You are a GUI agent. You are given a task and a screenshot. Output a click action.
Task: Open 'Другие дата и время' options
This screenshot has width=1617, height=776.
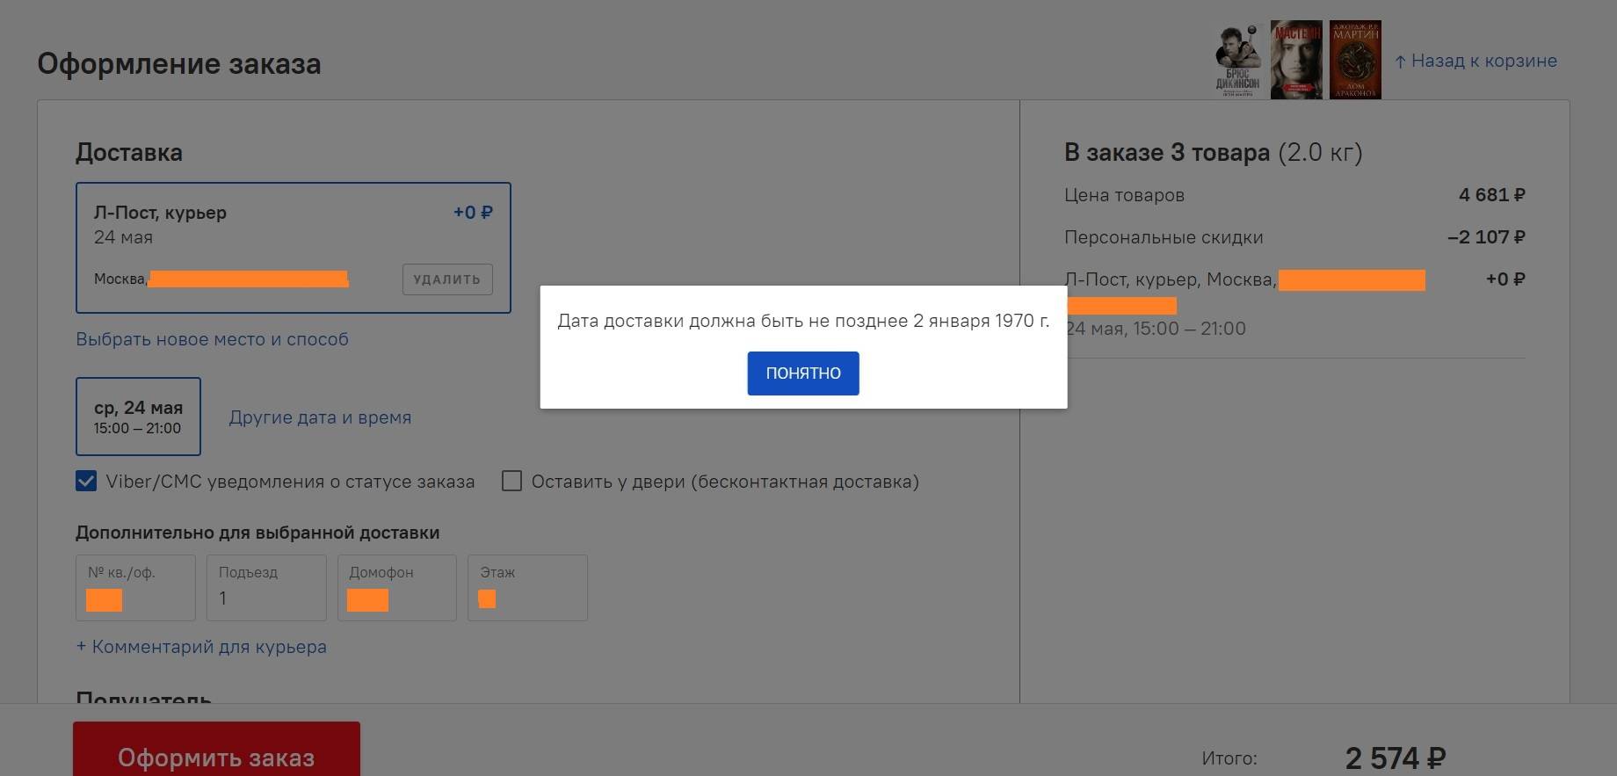click(320, 417)
